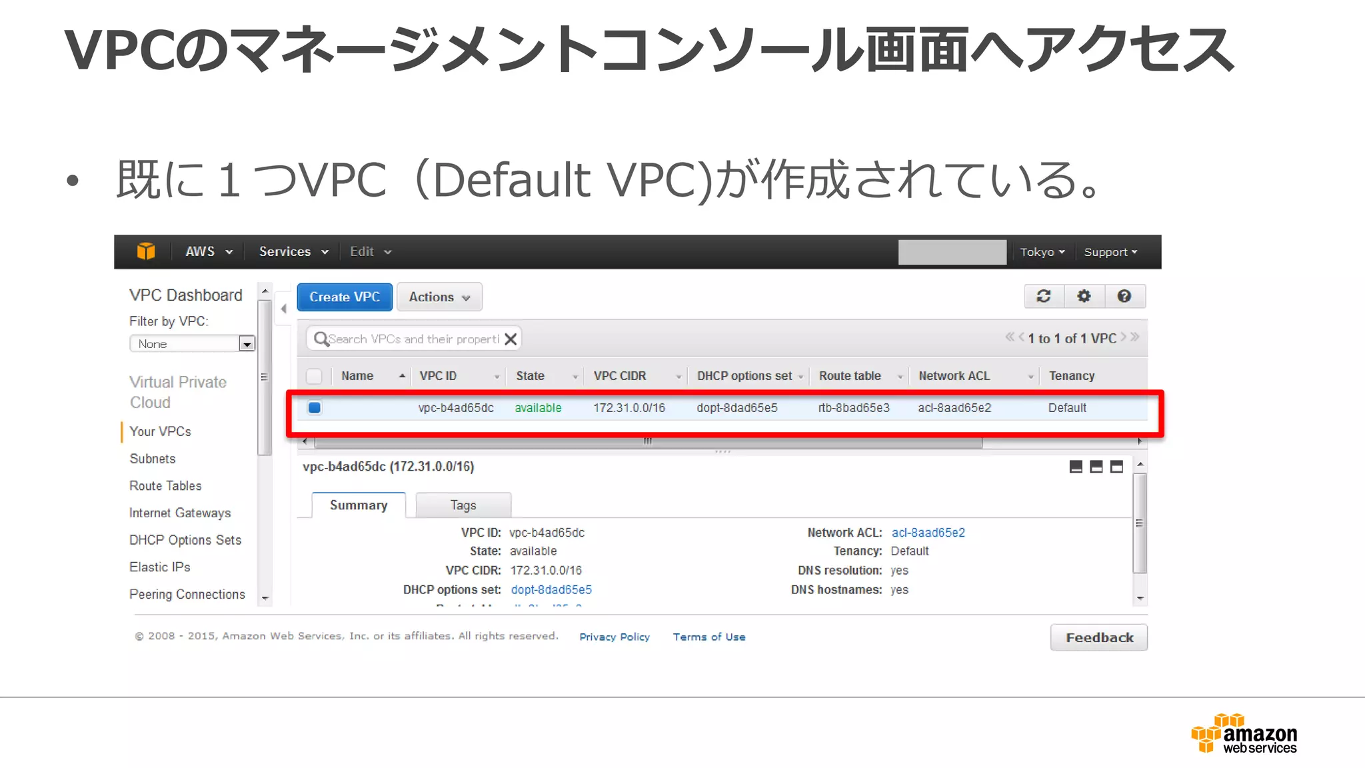Open the AWS dropdown menu

(x=209, y=251)
